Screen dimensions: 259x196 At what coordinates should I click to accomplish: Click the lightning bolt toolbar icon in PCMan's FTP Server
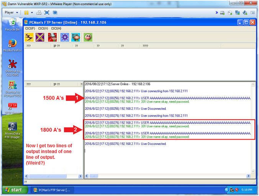(29, 37)
